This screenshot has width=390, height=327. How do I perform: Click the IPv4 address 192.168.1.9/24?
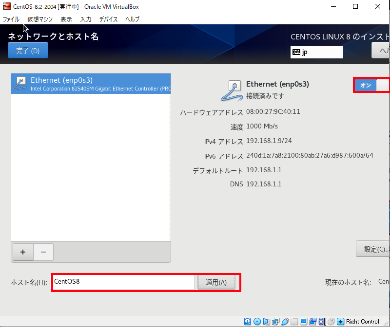[269, 141]
